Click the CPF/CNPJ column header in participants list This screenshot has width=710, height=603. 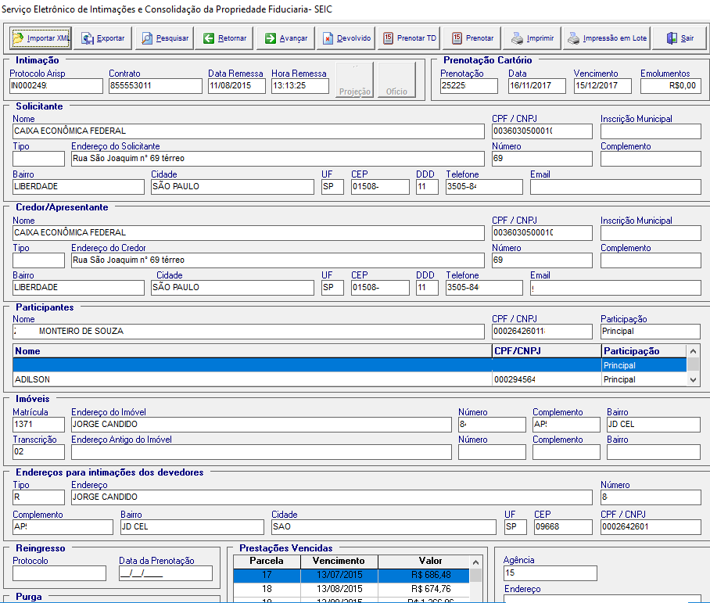point(547,351)
